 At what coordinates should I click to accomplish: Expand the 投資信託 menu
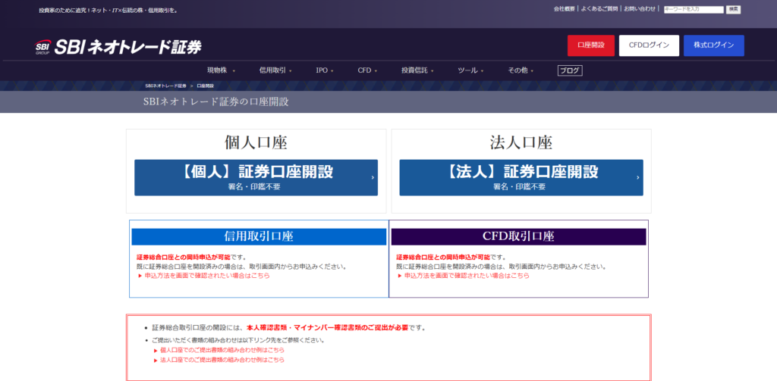click(417, 70)
